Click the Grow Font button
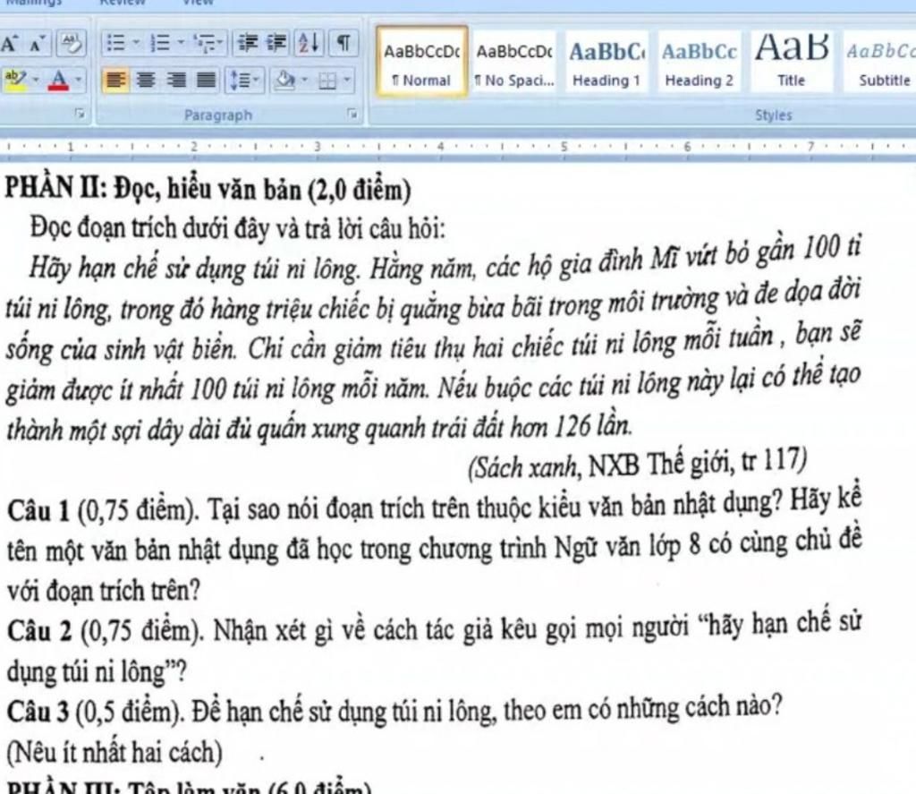916x794 pixels. 9,44
